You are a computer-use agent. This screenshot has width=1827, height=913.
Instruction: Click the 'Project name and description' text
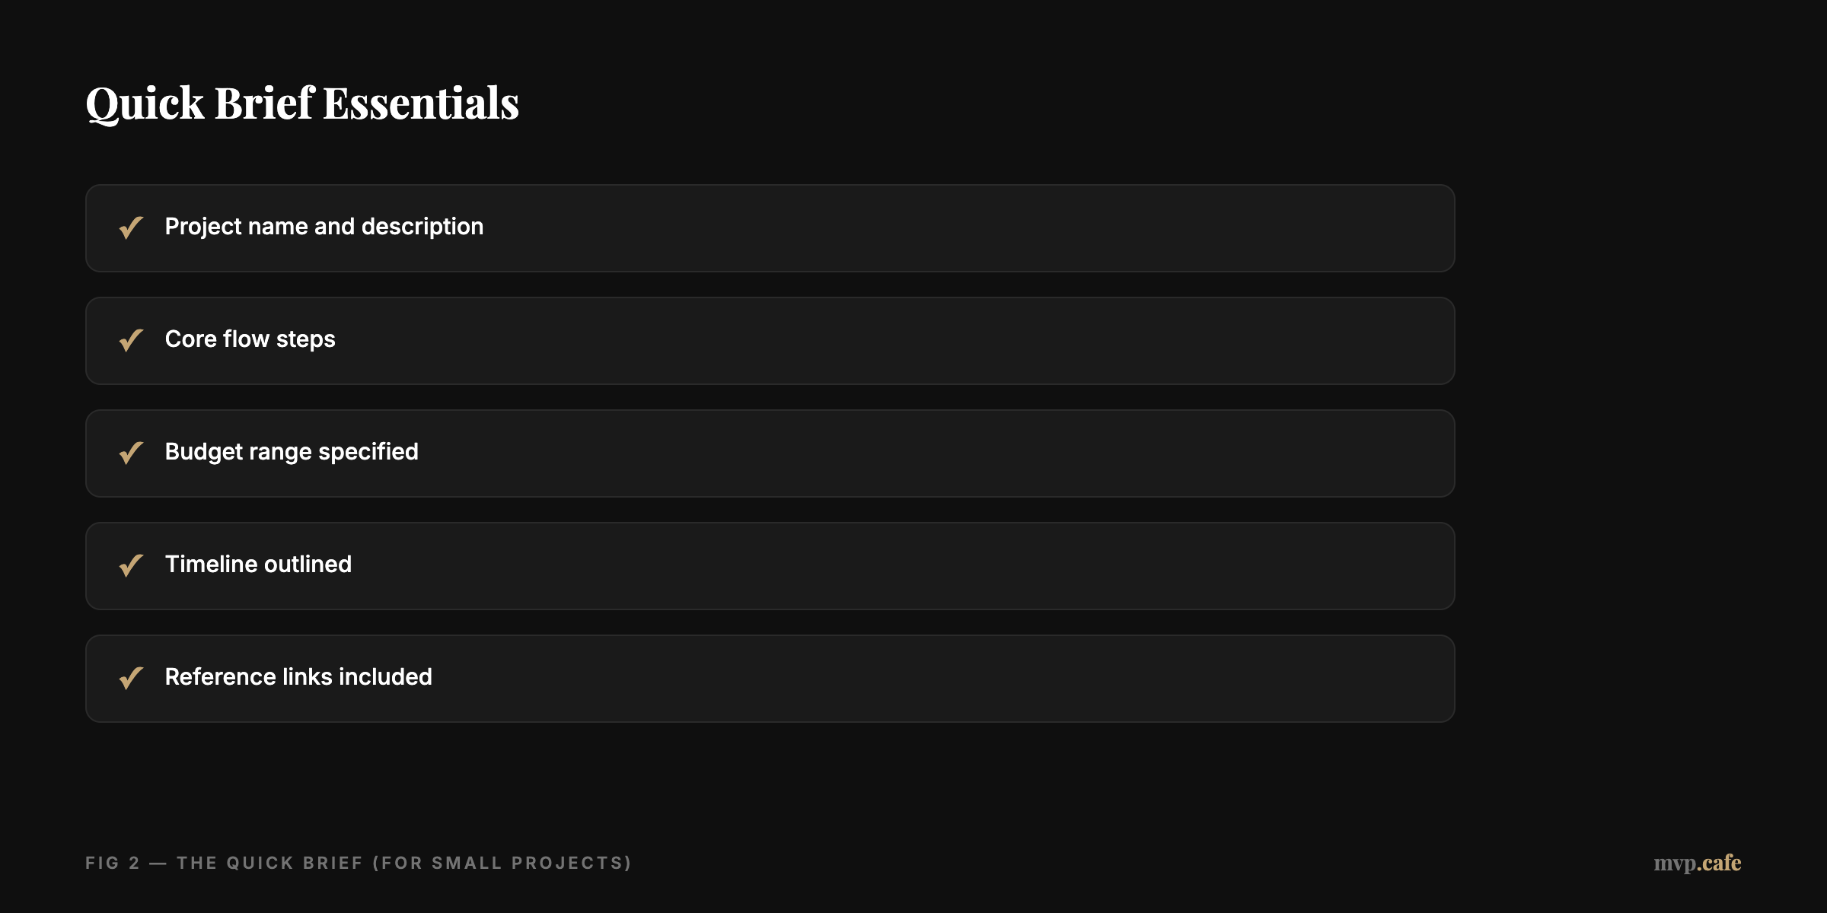pos(324,227)
